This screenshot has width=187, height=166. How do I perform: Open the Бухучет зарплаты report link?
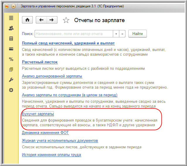(38, 114)
